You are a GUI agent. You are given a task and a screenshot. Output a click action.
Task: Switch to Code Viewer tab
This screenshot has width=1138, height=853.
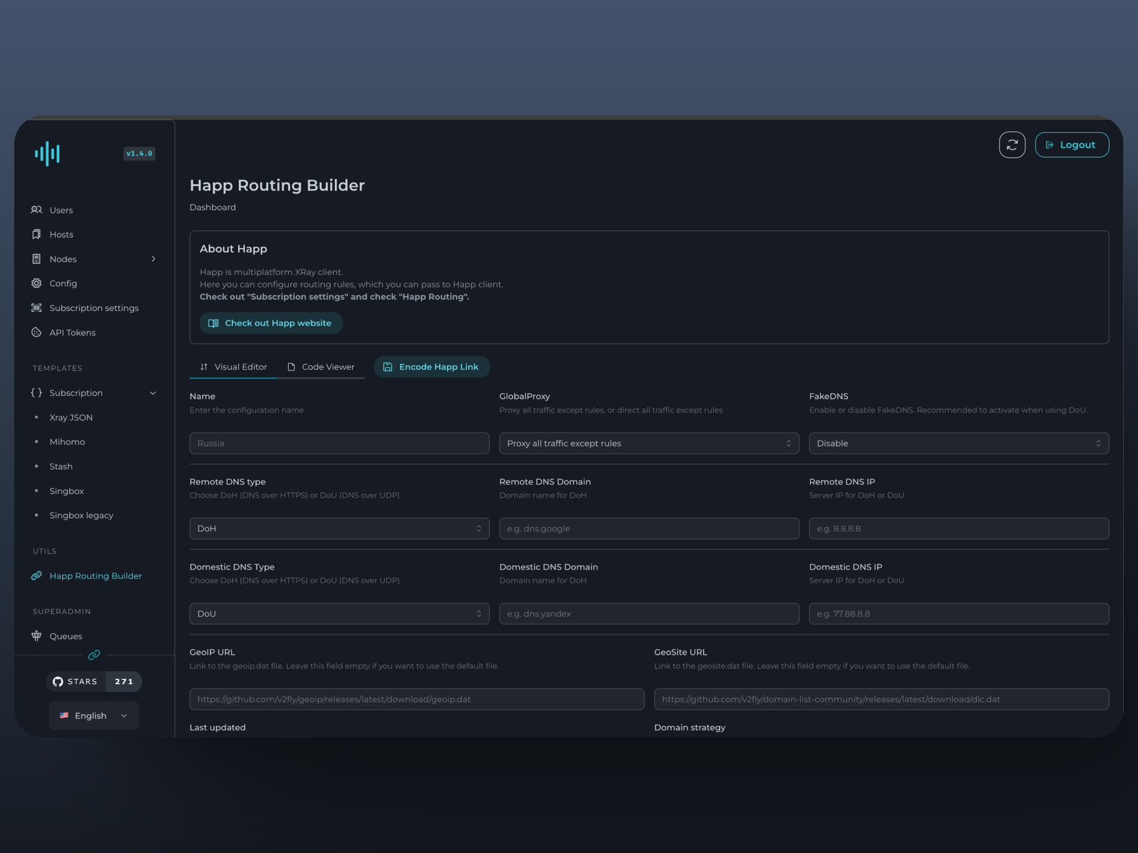[321, 367]
